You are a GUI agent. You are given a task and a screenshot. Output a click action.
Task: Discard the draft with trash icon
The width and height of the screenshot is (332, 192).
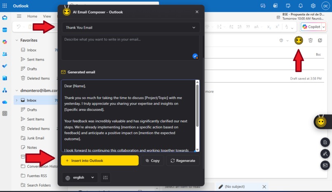pyautogui.click(x=311, y=40)
